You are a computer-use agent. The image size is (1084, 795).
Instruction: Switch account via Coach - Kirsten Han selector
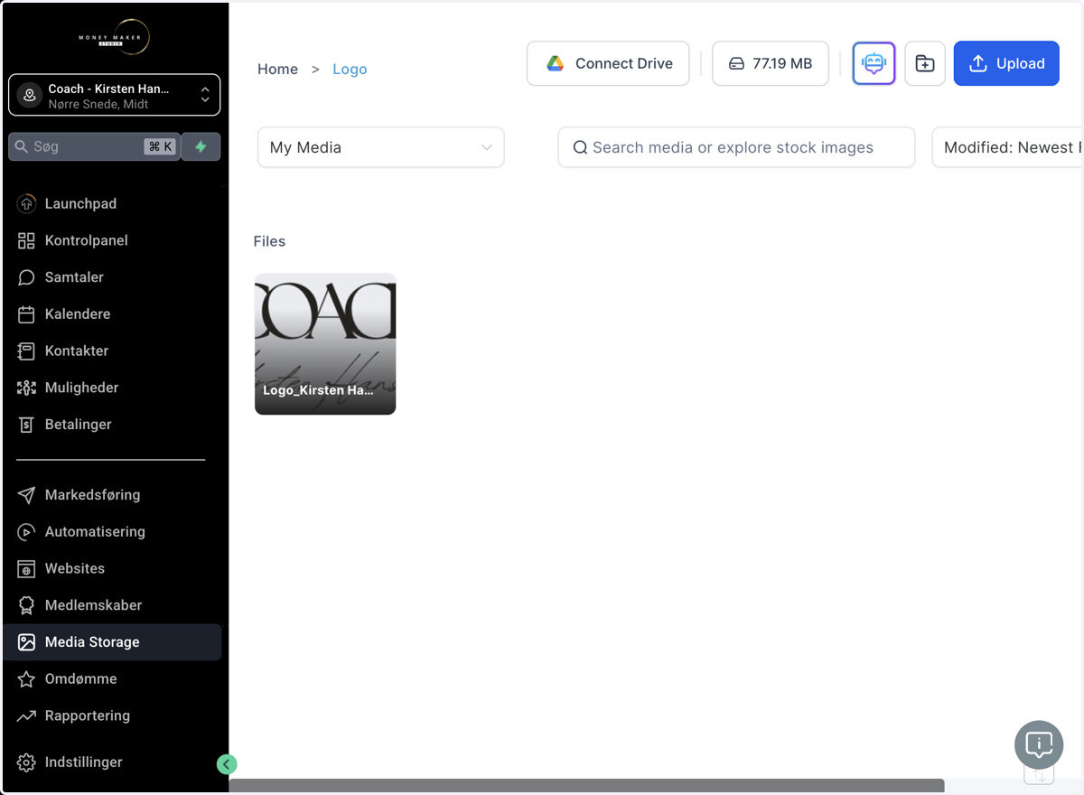click(x=115, y=95)
